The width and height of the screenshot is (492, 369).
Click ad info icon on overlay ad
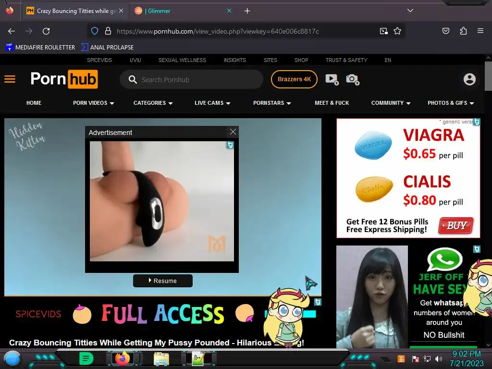[x=230, y=145]
